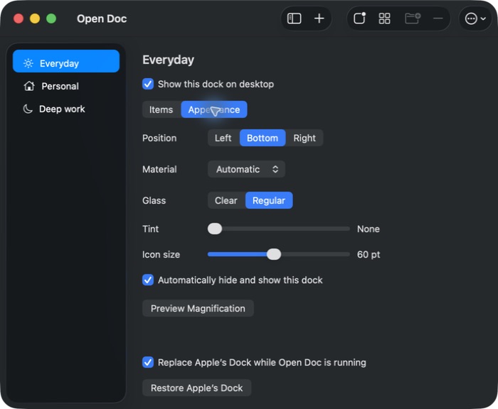
Task: Choose Regular glass style
Action: pos(269,200)
